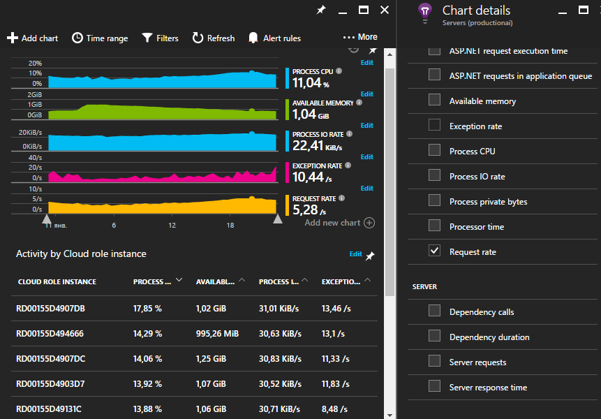Open the Time range clock icon
This screenshot has height=419, width=601.
point(77,38)
